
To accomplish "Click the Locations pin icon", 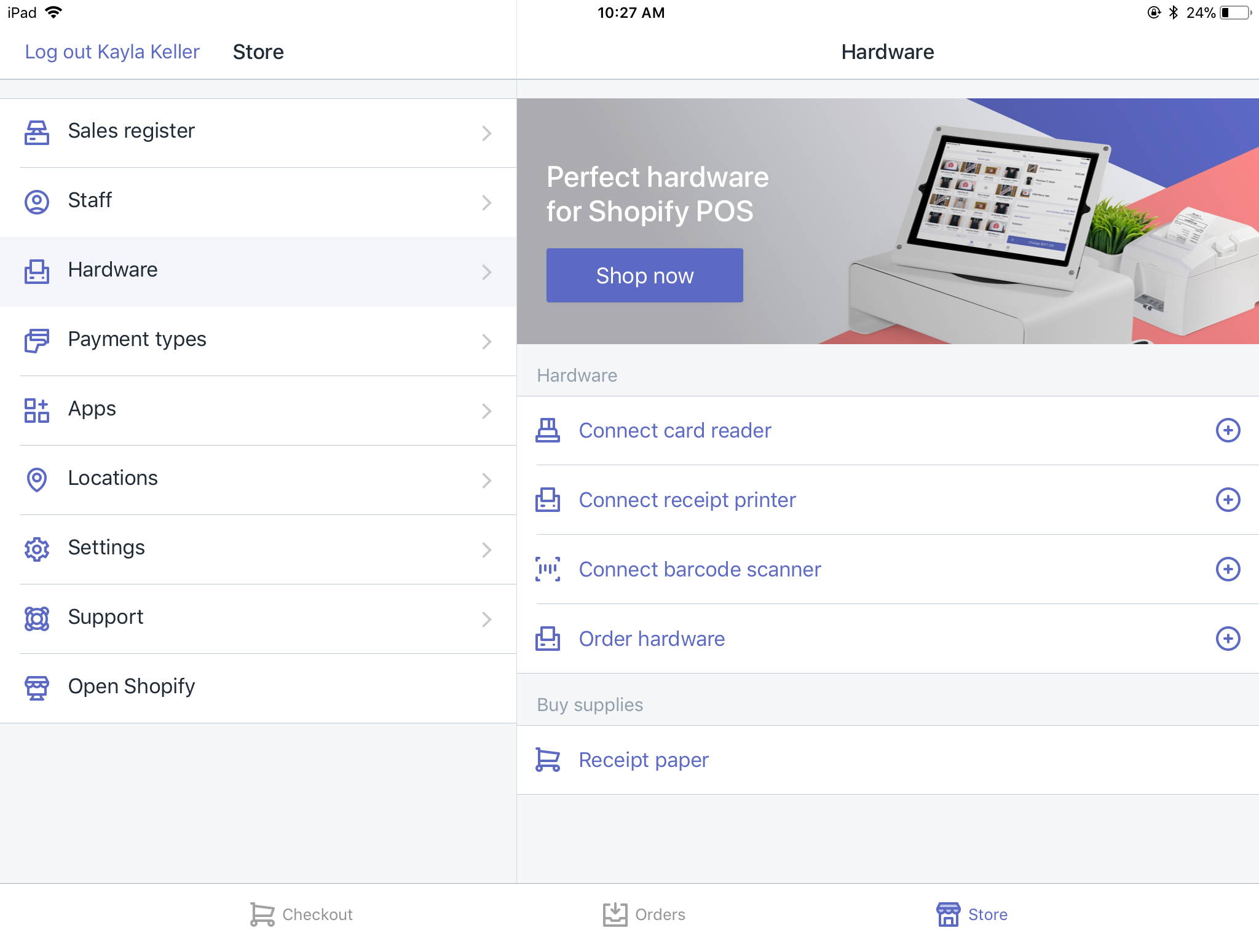I will pyautogui.click(x=37, y=479).
